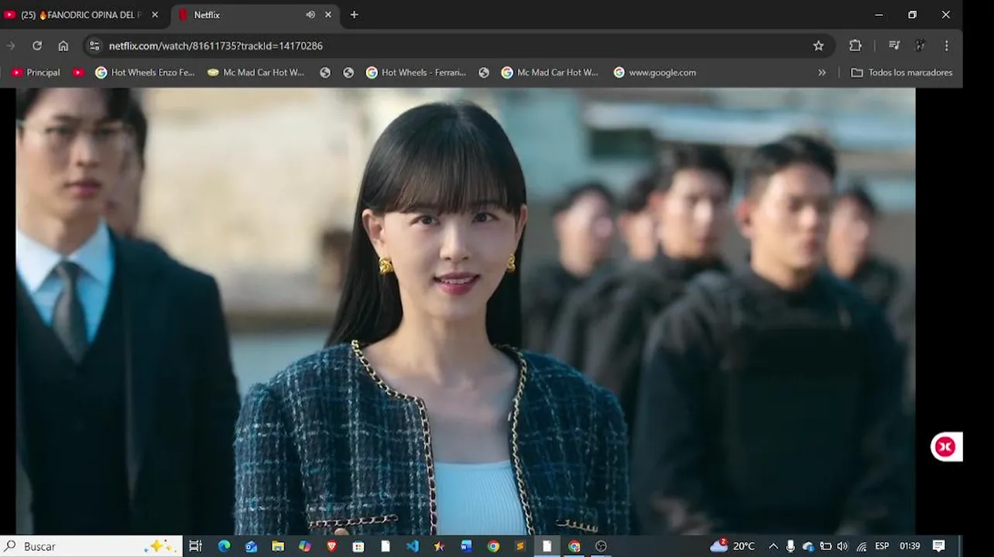Open the Todos los marcadores folder
Screen dimensions: 994x557
902,72
